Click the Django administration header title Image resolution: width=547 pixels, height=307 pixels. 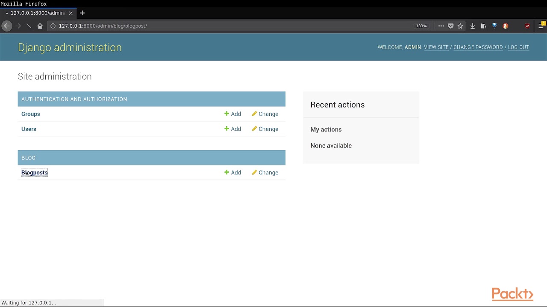(x=70, y=47)
